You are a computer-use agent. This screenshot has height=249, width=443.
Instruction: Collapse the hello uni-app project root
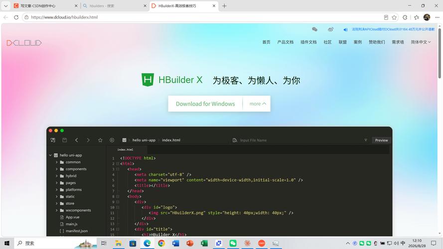pyautogui.click(x=50, y=155)
